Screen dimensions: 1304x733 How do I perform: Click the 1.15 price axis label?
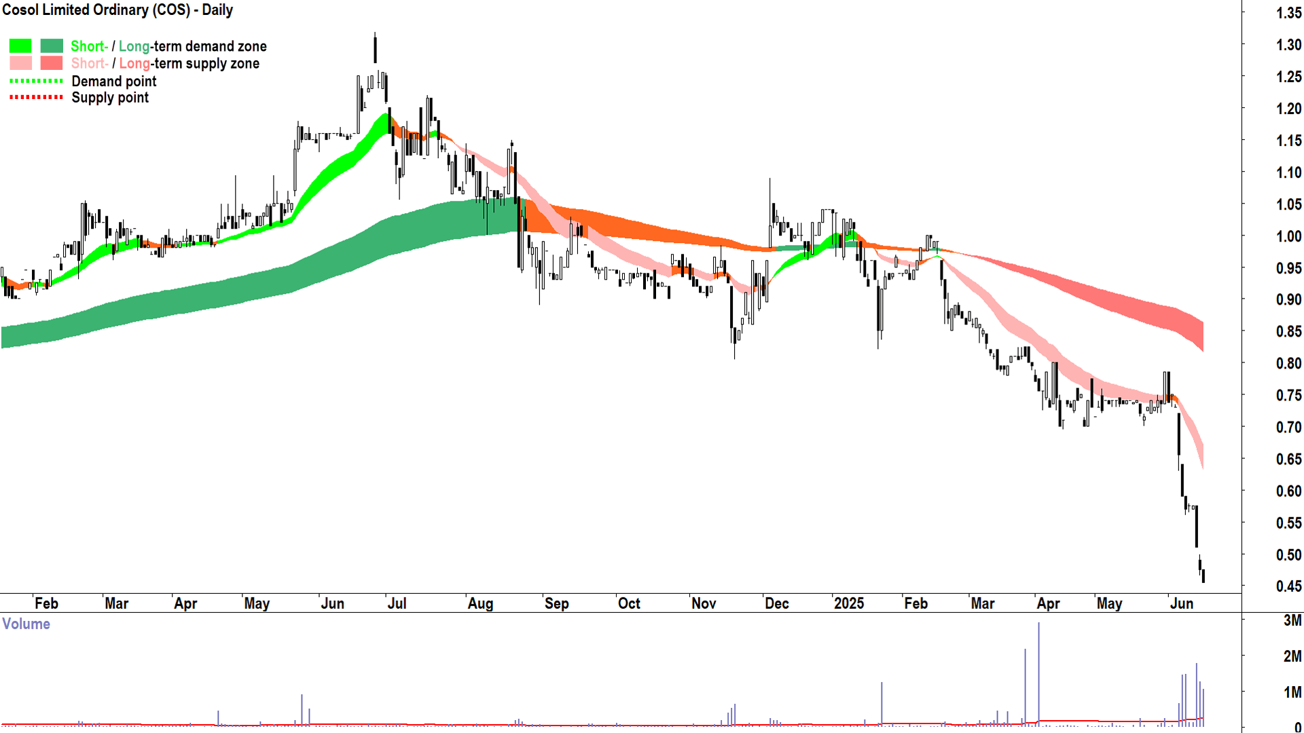(x=1288, y=140)
